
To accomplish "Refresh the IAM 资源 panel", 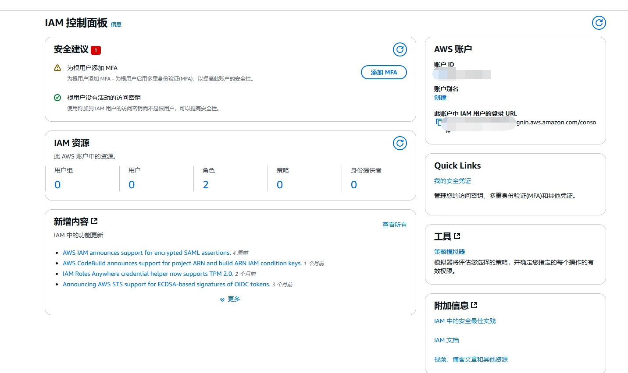I will 400,143.
